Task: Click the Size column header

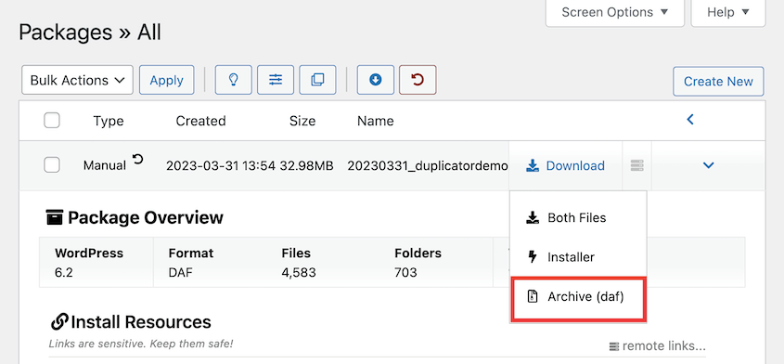Action: [302, 121]
